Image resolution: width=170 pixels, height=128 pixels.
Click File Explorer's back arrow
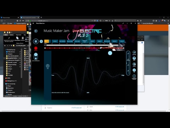click(5, 46)
